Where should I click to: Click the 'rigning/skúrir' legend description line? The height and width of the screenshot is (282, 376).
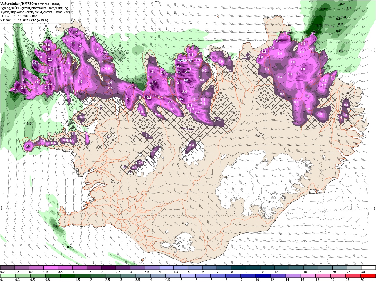34,8
